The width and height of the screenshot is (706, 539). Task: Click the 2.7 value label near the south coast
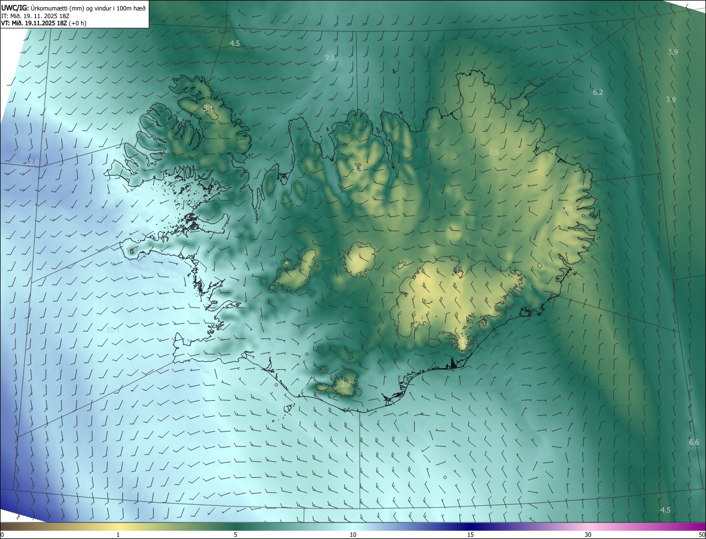click(346, 384)
